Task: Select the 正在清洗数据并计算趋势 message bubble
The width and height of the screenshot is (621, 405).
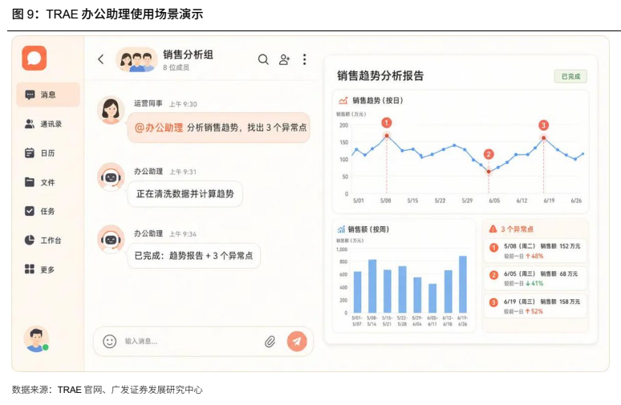Action: 185,193
